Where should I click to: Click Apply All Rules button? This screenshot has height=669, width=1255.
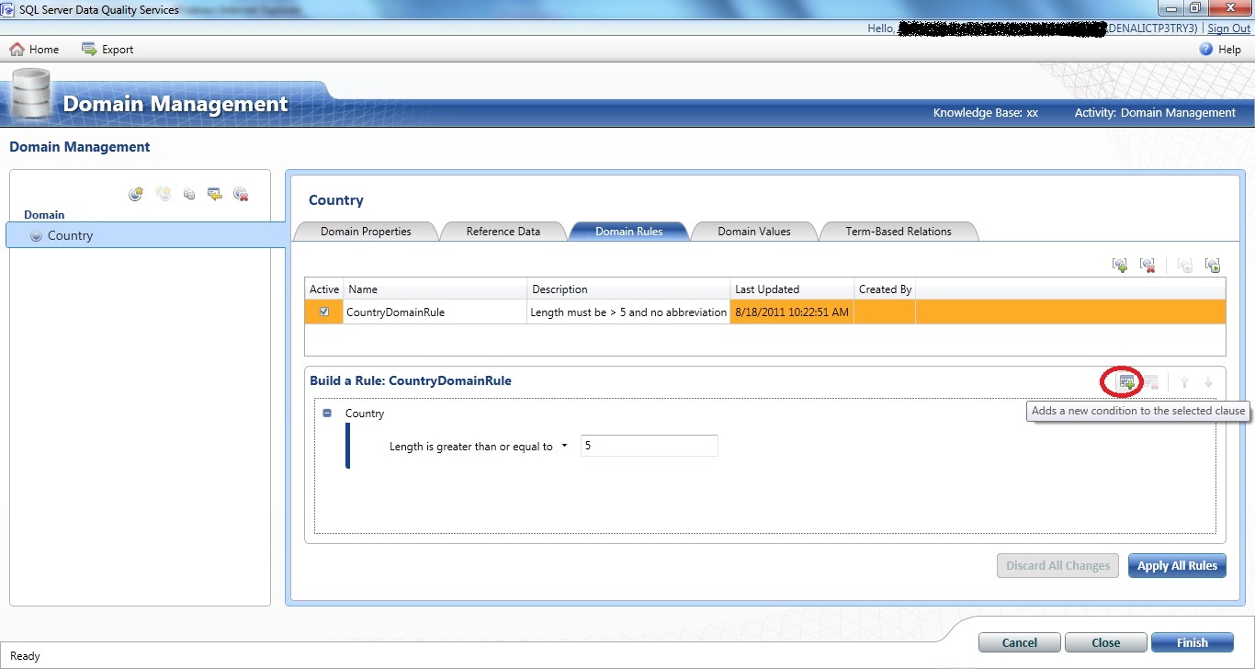(1177, 565)
